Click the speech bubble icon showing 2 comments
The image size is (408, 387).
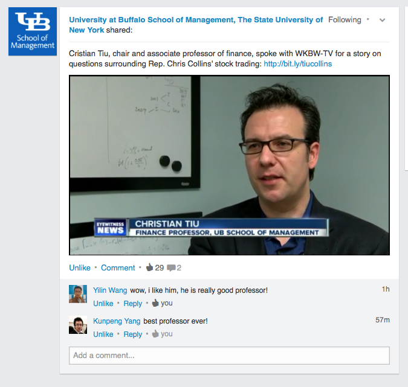click(x=171, y=267)
